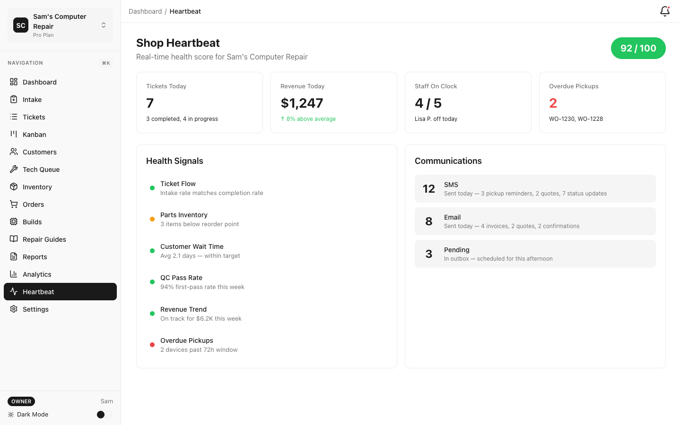Click the Tech Queue wrench icon
Screen dimensions: 681x425
(14, 169)
